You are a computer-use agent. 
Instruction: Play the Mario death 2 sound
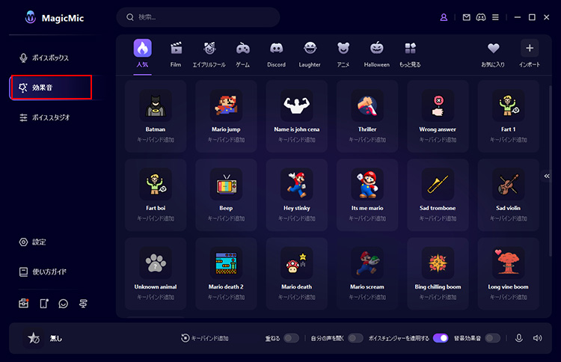coord(226,263)
